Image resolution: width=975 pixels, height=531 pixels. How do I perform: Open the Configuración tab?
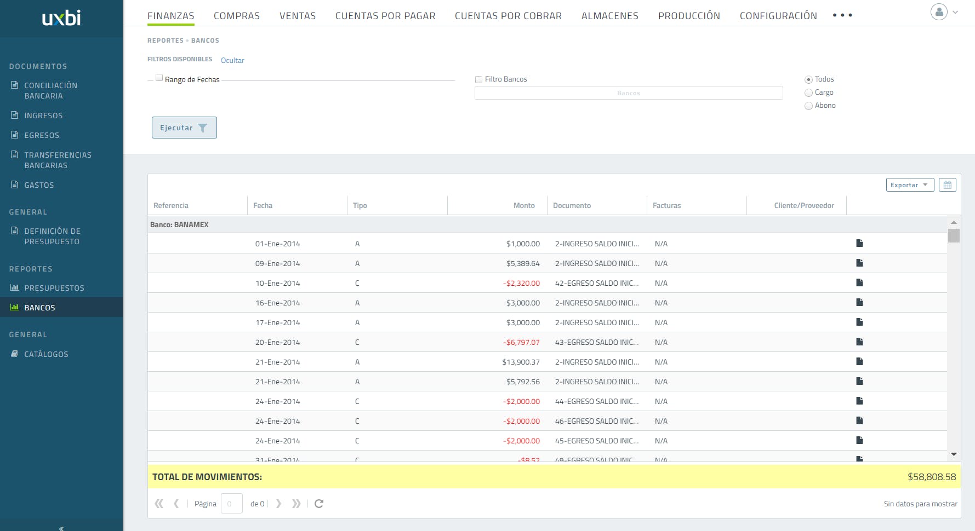click(778, 16)
